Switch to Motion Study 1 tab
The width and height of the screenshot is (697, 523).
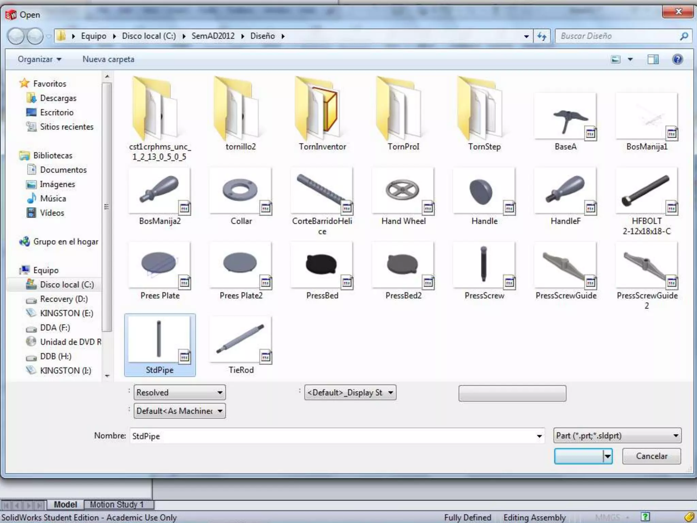pos(117,504)
